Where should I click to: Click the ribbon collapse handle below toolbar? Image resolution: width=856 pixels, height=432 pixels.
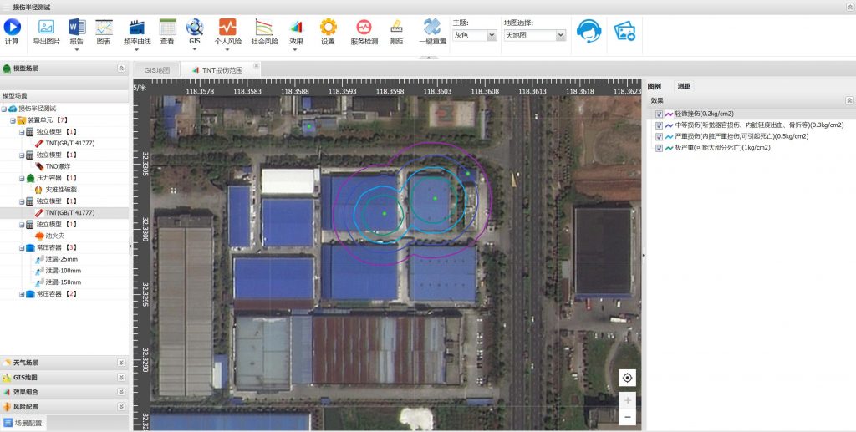(431, 58)
